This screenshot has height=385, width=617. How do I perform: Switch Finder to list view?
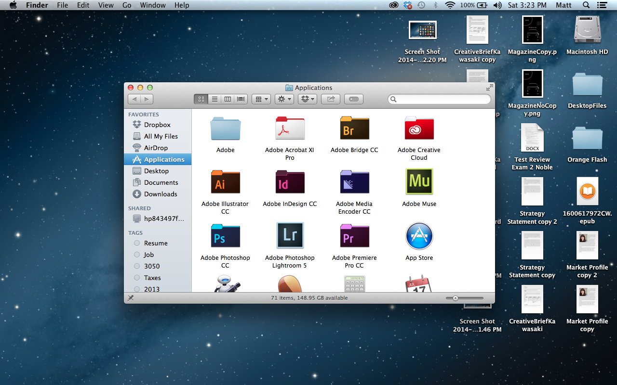pos(215,99)
